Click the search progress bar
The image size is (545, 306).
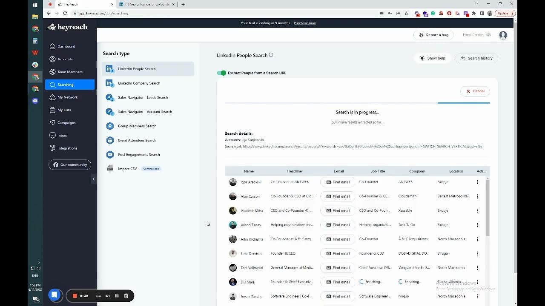pyautogui.click(x=357, y=103)
